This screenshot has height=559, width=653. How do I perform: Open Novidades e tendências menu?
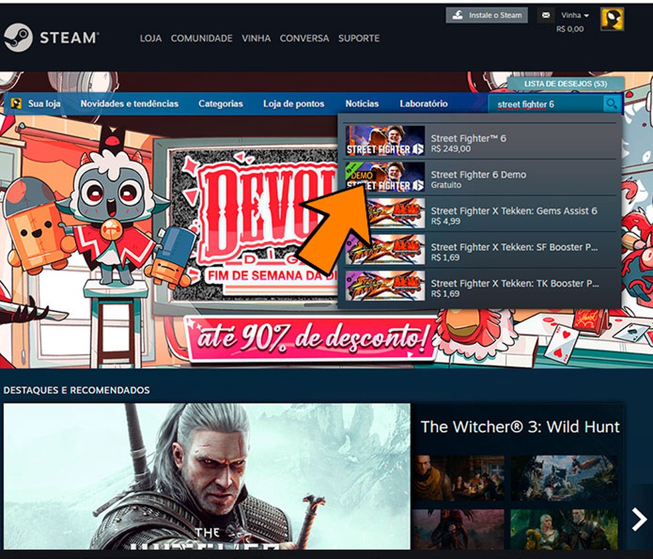[129, 104]
